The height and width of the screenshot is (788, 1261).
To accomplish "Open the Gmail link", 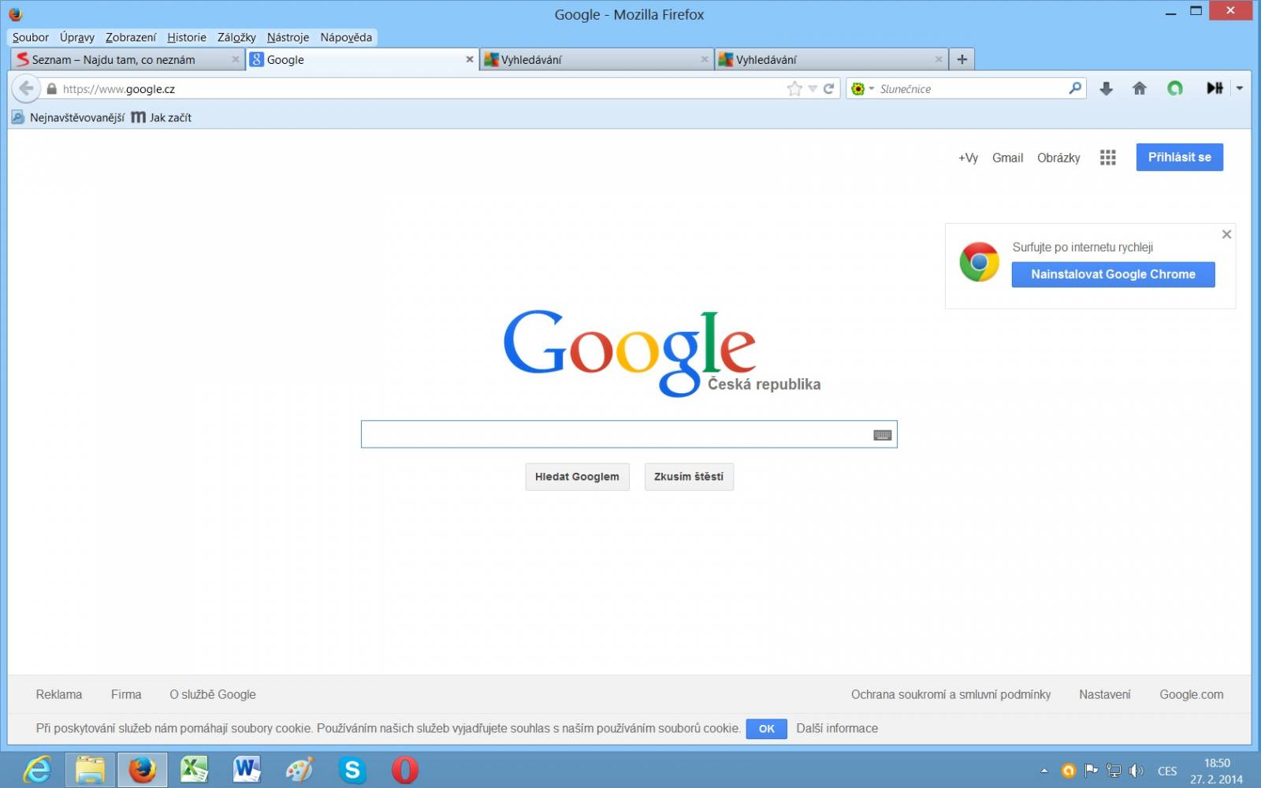I will [x=1007, y=158].
